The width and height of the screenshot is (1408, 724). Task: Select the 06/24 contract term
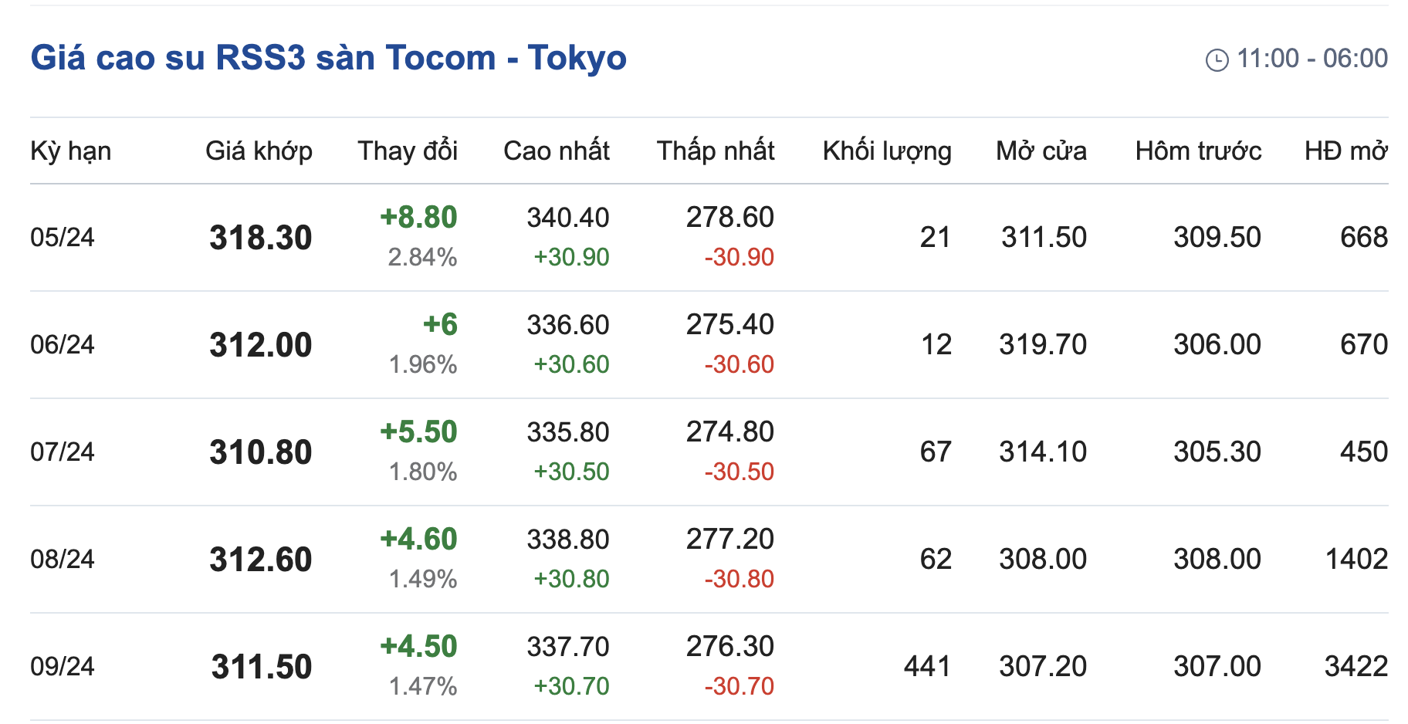pos(62,344)
